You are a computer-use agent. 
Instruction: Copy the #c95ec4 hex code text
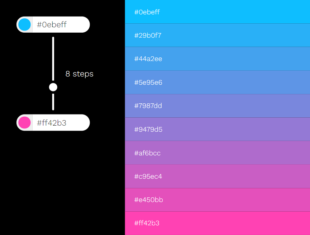[148, 177]
